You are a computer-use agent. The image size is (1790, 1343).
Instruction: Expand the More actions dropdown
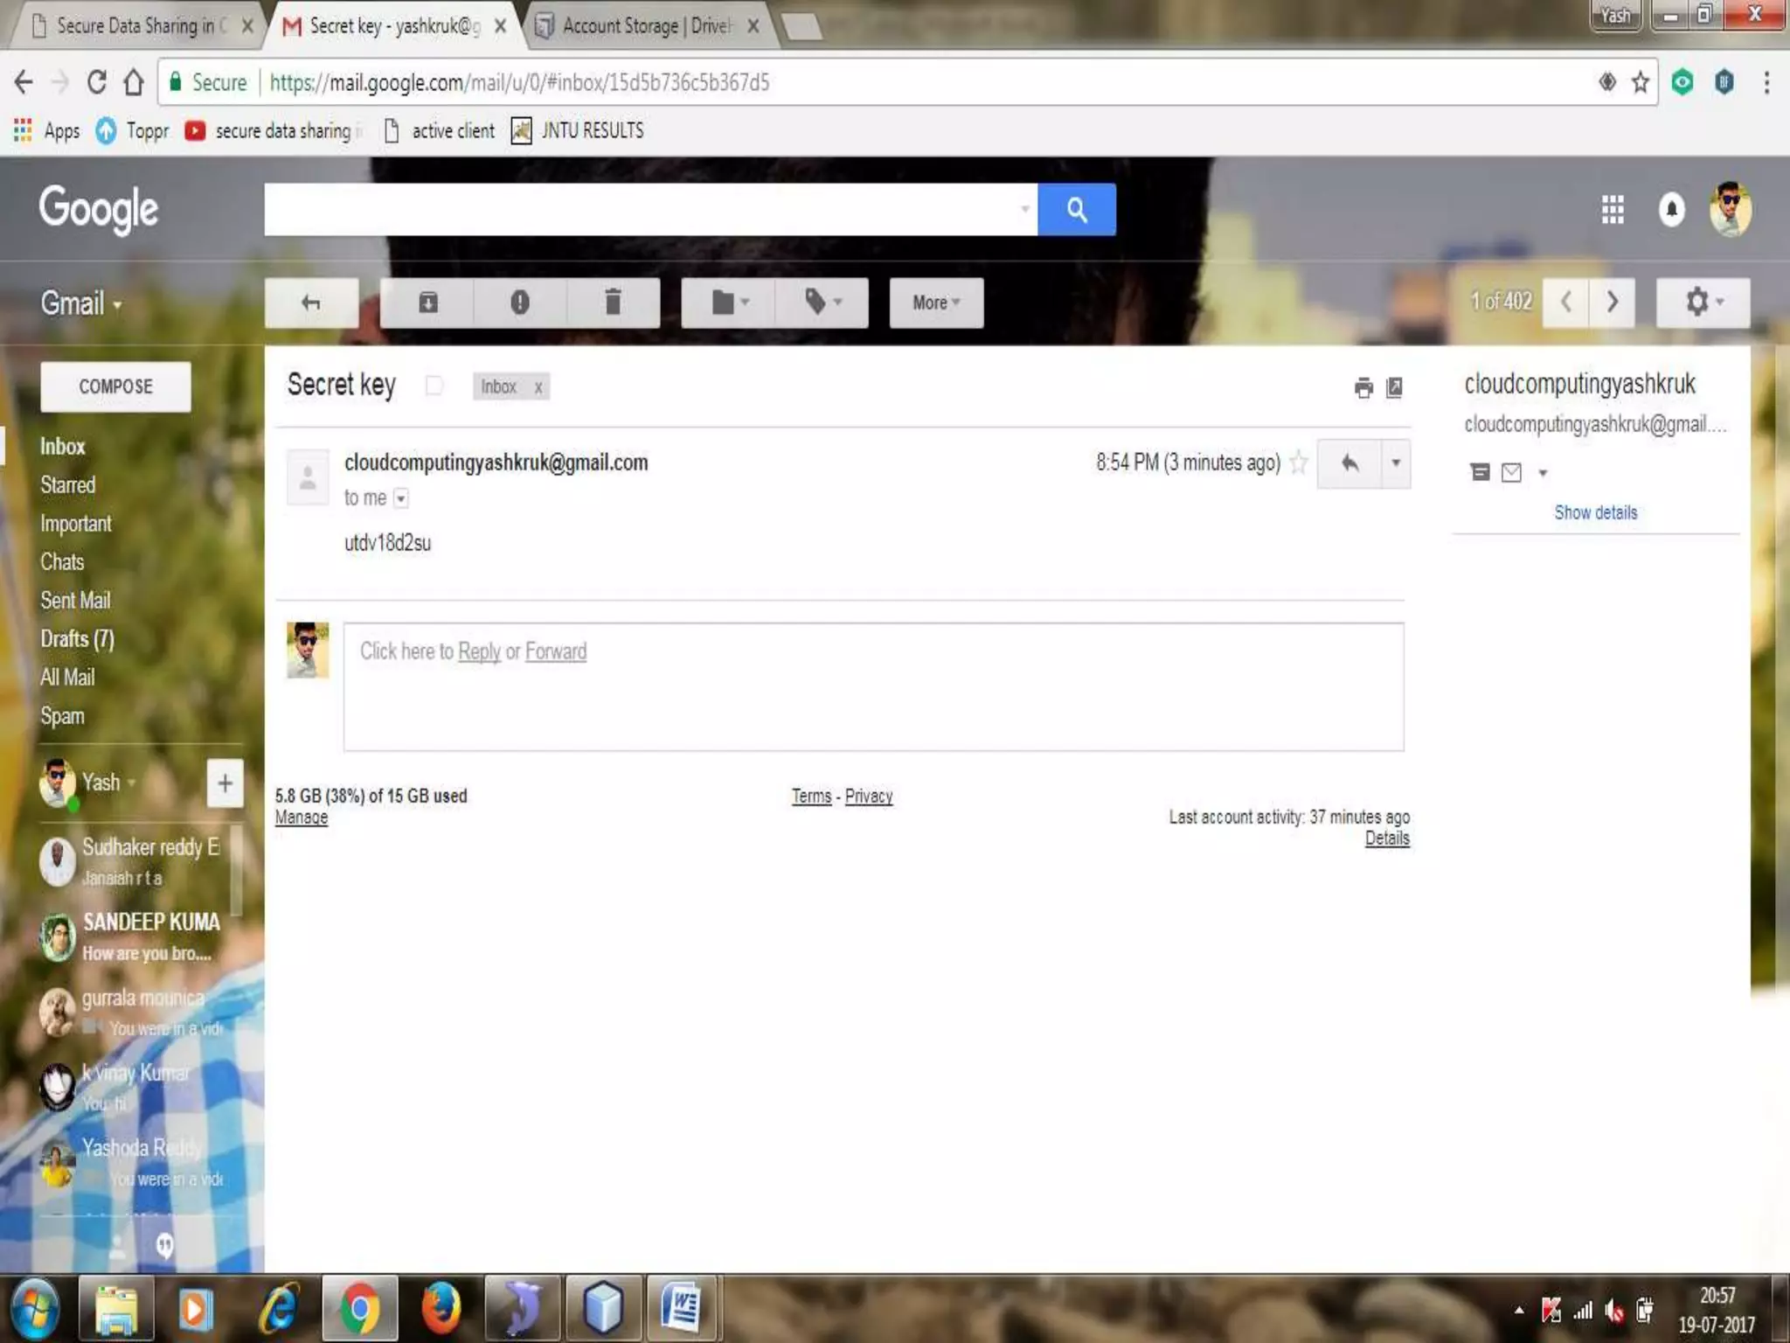point(935,303)
